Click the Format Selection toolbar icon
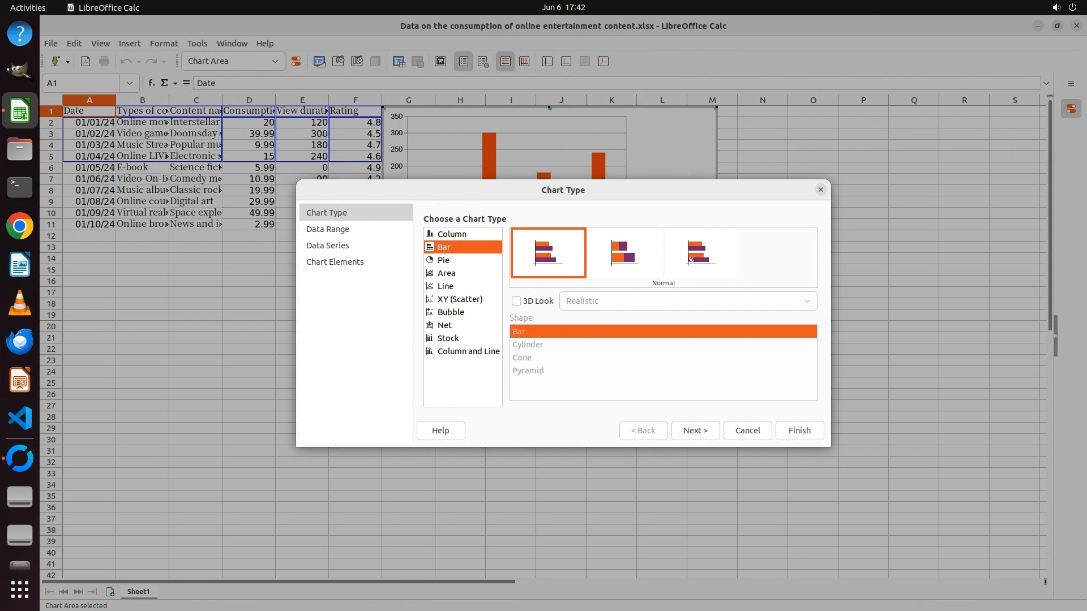The height and width of the screenshot is (611, 1087). [296, 61]
